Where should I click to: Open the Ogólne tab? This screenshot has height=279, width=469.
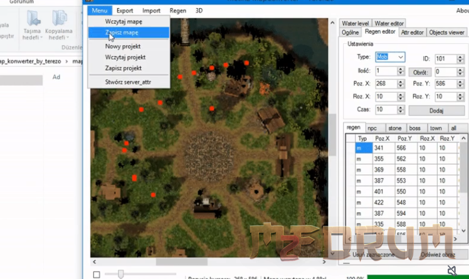pos(350,33)
